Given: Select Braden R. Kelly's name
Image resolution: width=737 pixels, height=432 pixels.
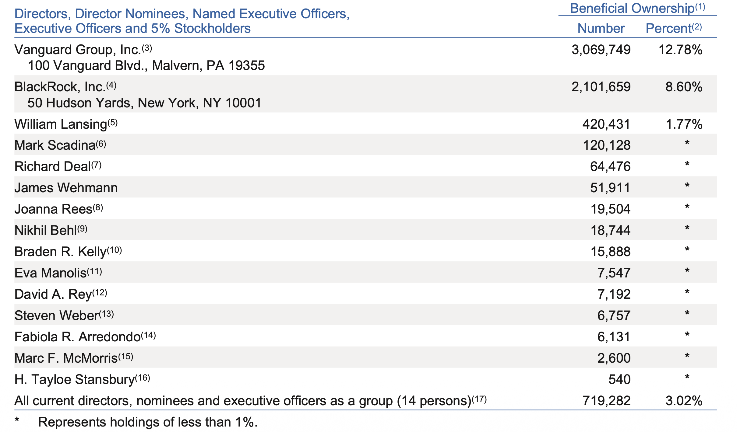Looking at the screenshot, I should point(60,252).
